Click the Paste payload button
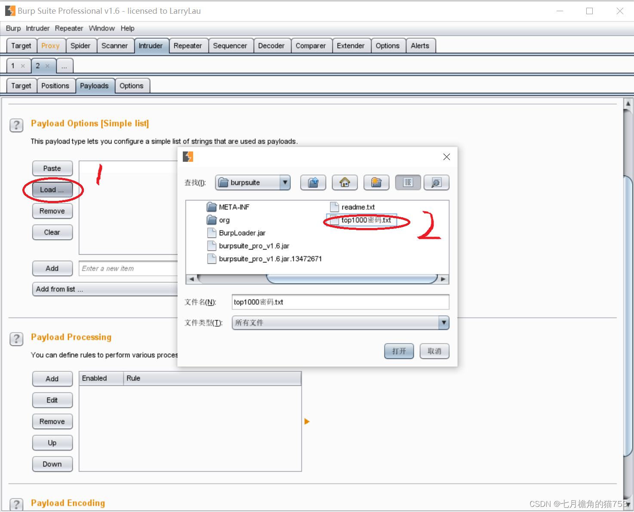The width and height of the screenshot is (634, 512). point(52,168)
